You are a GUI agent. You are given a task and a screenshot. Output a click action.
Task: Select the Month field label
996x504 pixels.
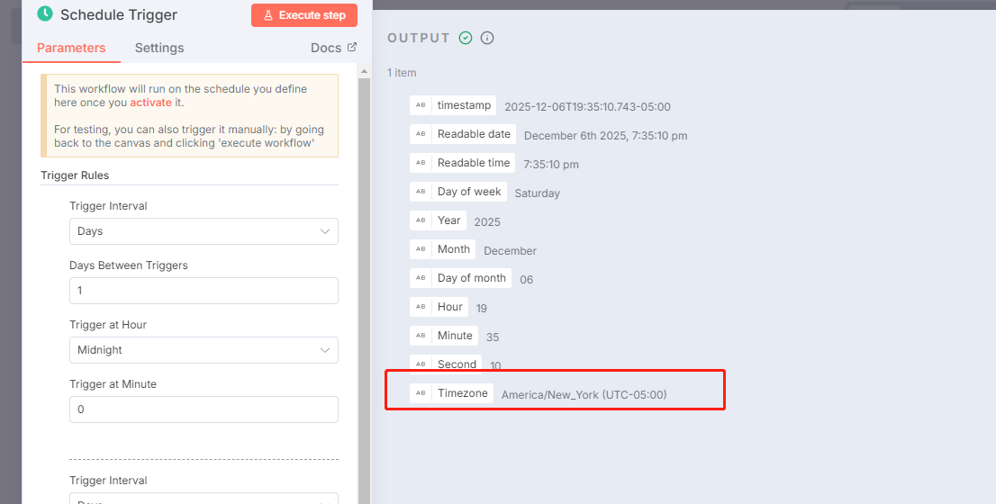pos(454,248)
